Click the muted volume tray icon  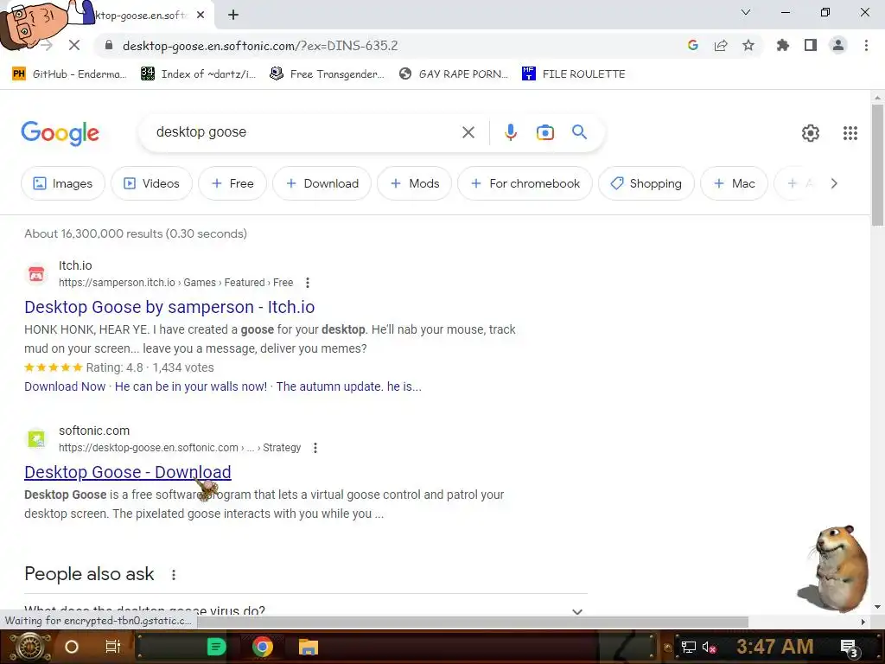pyautogui.click(x=709, y=647)
